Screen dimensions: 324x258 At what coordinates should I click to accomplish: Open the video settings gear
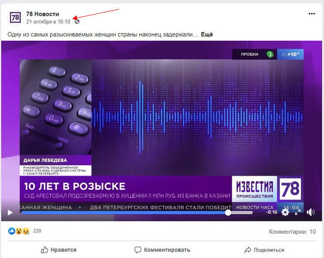285,212
